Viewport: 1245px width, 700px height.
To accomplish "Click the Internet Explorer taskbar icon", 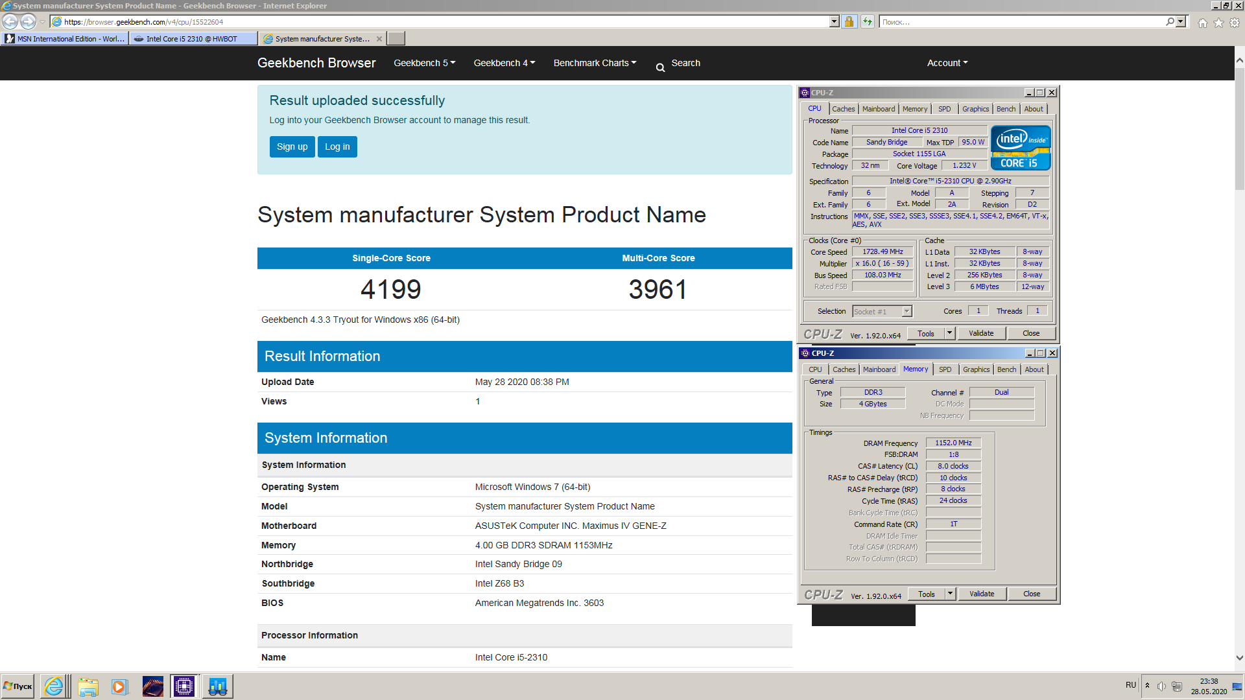I will [x=54, y=686].
